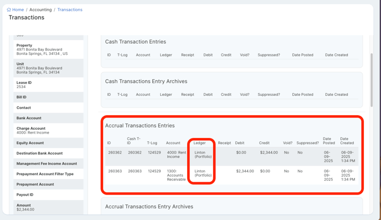Open the Home breadcrumb link
This screenshot has height=220, width=381.
18,10
